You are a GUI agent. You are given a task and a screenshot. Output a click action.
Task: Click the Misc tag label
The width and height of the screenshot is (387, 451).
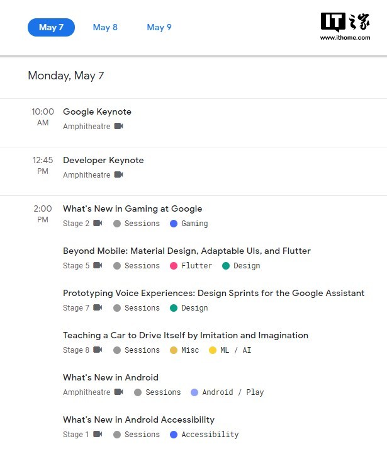click(x=190, y=350)
